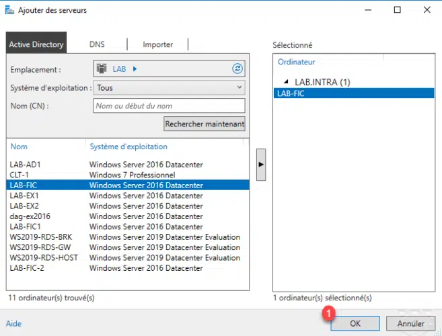Switch to the DNS tab
The image size is (442, 336).
(97, 44)
